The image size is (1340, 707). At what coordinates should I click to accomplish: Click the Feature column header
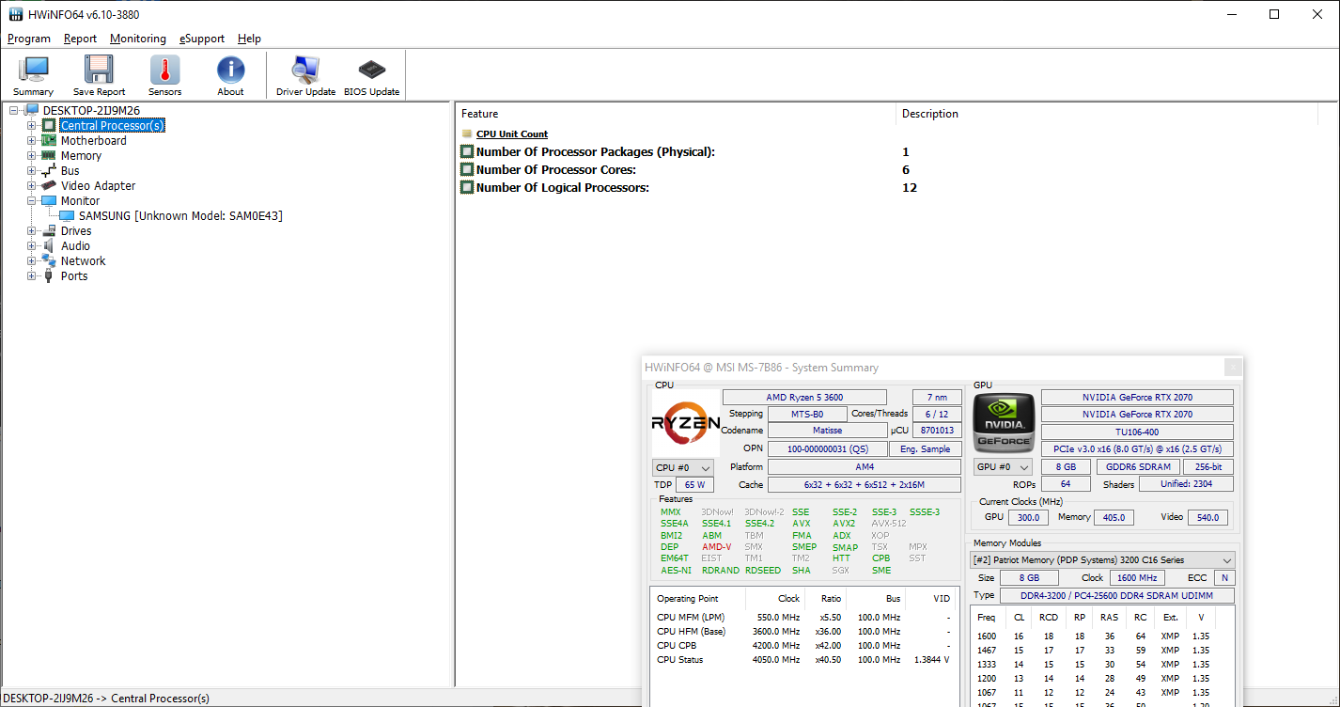pyautogui.click(x=676, y=114)
